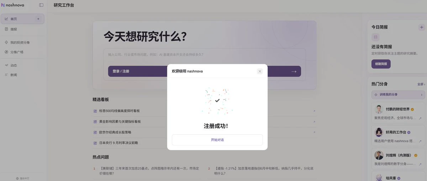Click external arrow on 黄金影响因素 row

314,122
